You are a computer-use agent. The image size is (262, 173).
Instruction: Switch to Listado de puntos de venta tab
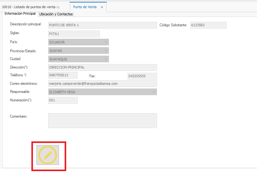point(31,7)
